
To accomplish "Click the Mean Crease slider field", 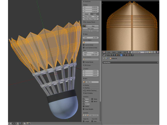I will tap(91, 16).
